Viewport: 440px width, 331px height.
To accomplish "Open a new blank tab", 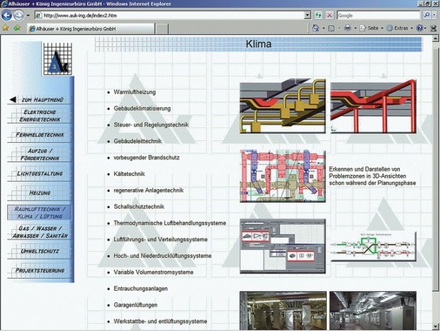I will 162,29.
